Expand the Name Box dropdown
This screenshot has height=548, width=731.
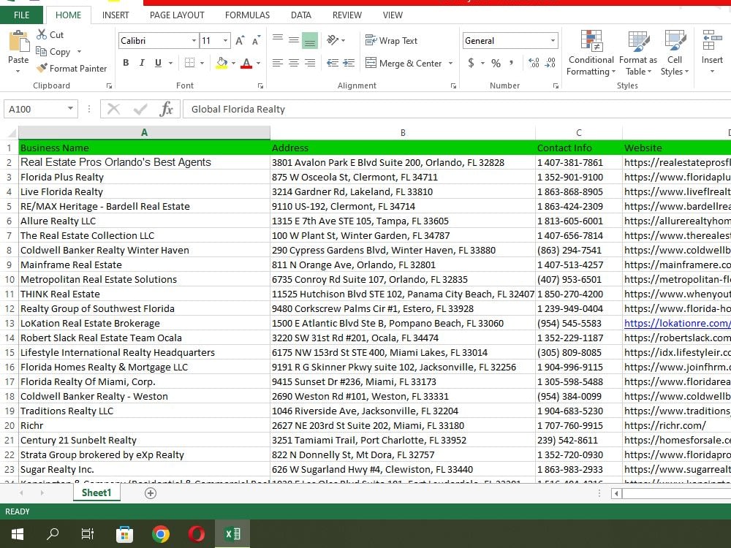70,109
